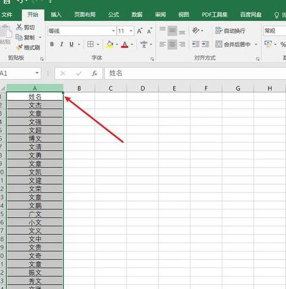
Task: Select bottom align icon
Action: pos(182,32)
